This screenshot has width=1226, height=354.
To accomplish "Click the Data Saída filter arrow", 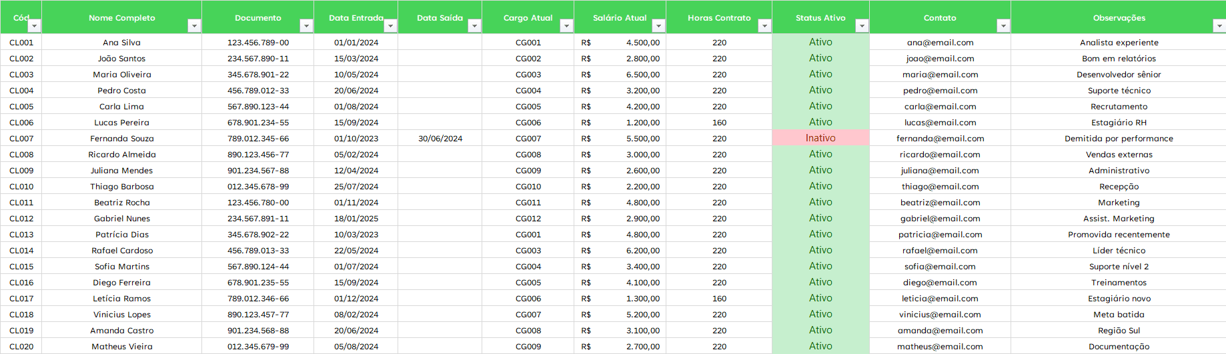I will (474, 26).
